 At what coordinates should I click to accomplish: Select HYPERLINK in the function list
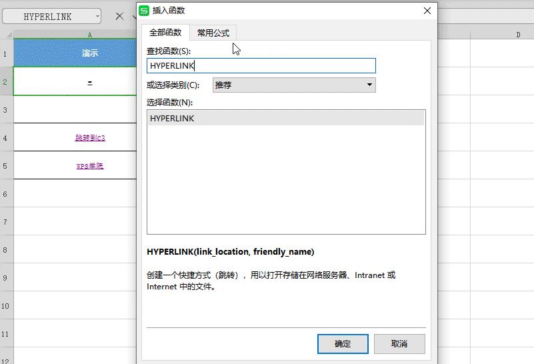coord(286,118)
